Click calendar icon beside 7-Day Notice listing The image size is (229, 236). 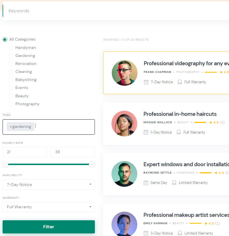tap(146, 82)
